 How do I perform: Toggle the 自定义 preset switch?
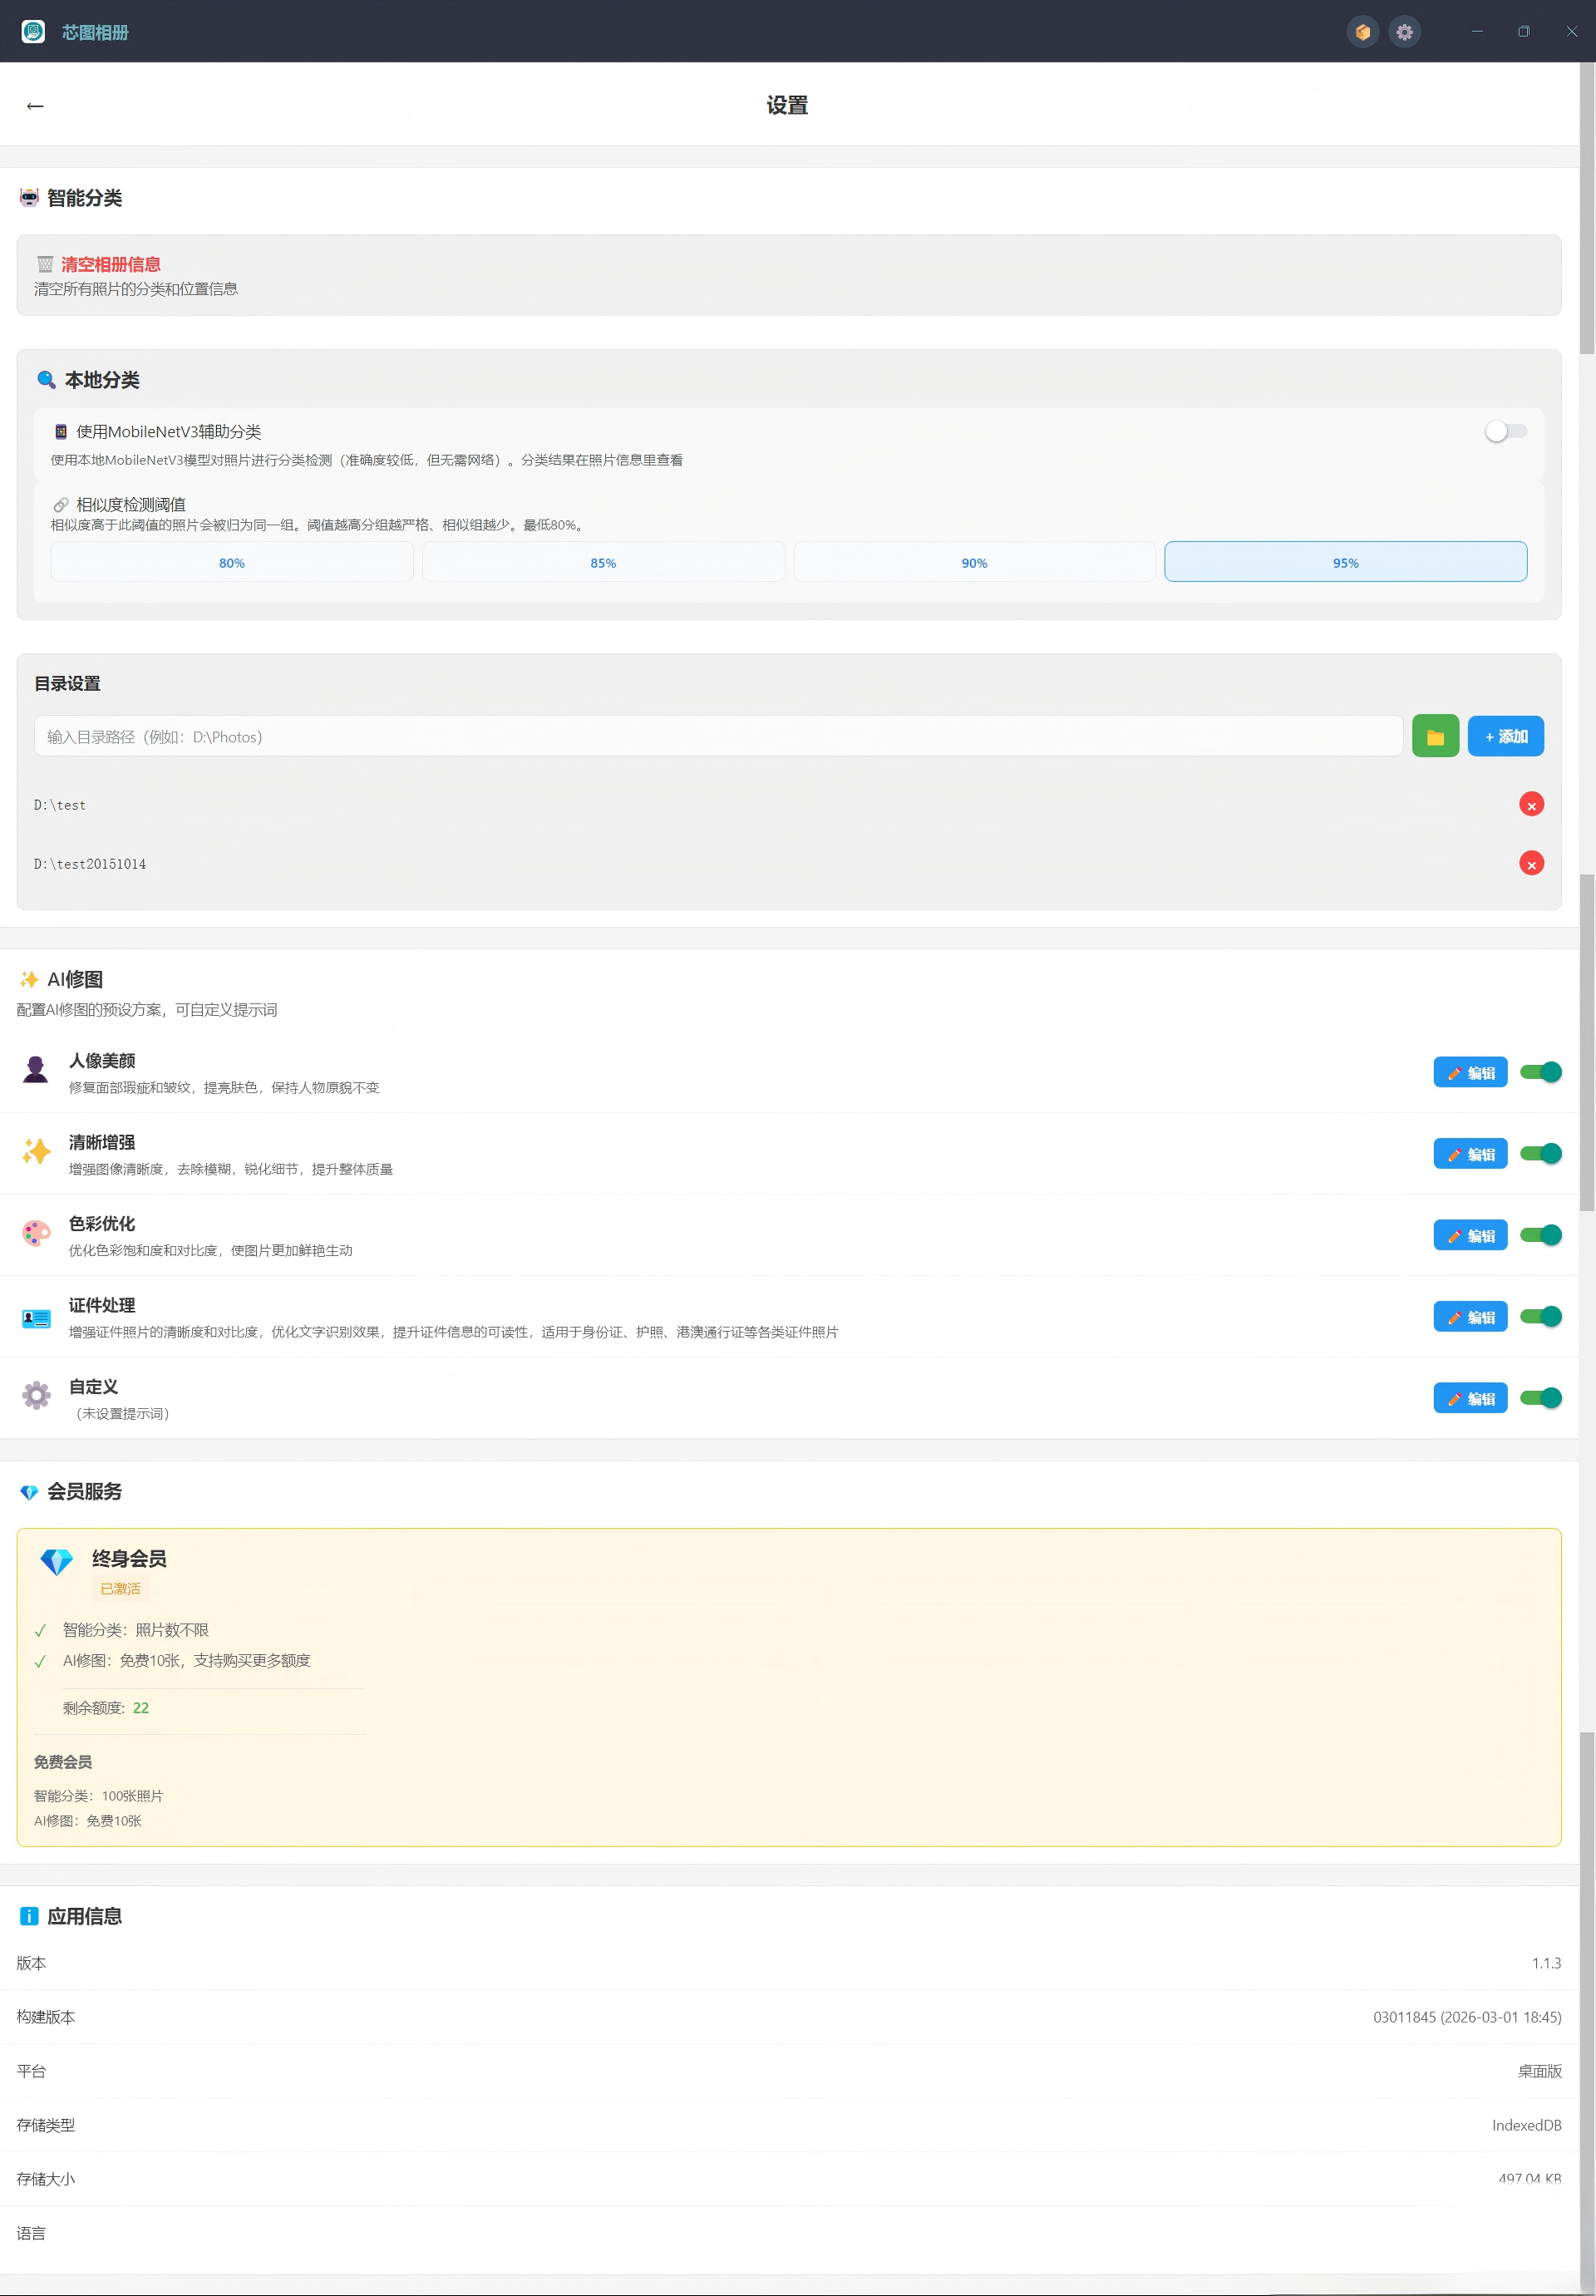click(1540, 1398)
